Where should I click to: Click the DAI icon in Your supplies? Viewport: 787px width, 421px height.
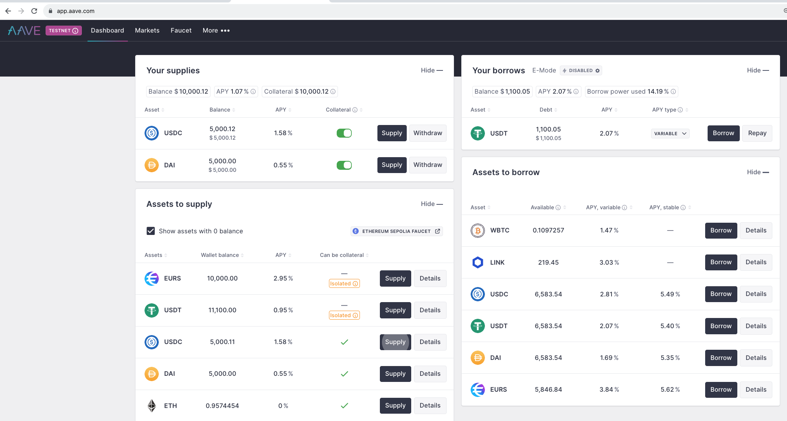(151, 165)
